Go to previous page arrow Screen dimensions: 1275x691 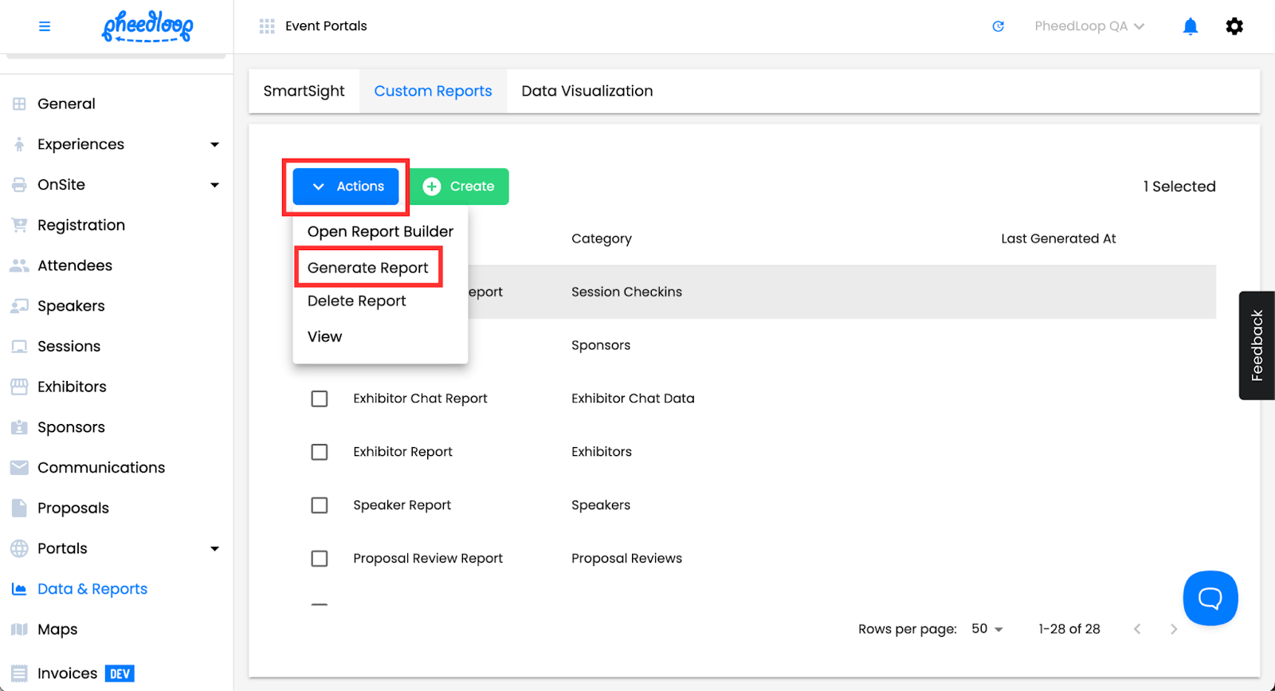pyautogui.click(x=1137, y=629)
